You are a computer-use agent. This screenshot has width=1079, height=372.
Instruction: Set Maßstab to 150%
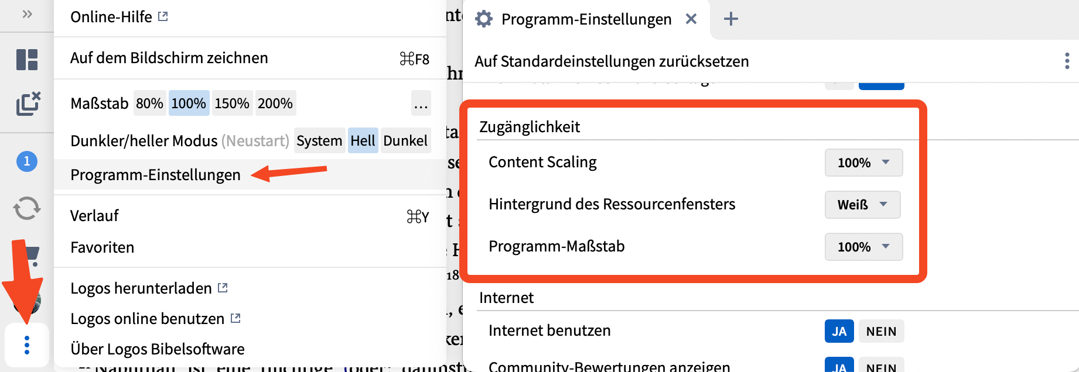tap(232, 104)
